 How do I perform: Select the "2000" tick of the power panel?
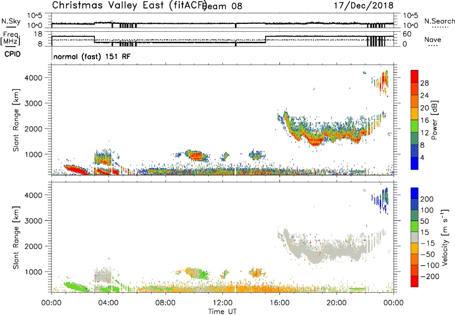coord(33,129)
